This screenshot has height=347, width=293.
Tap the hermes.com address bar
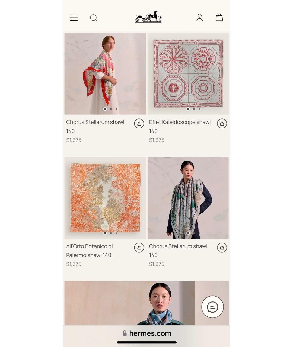tap(146, 333)
